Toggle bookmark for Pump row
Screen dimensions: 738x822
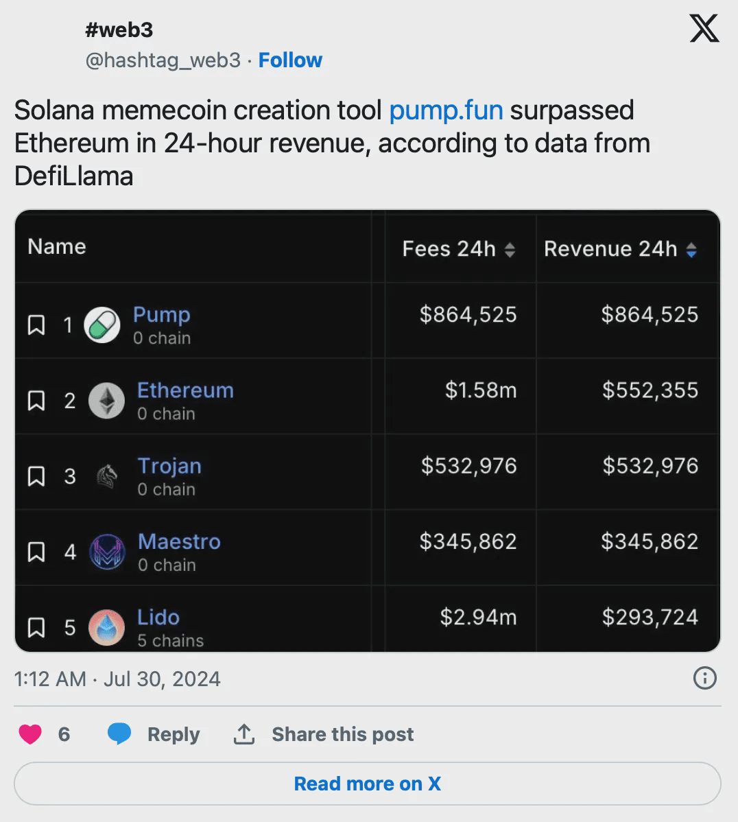point(36,325)
